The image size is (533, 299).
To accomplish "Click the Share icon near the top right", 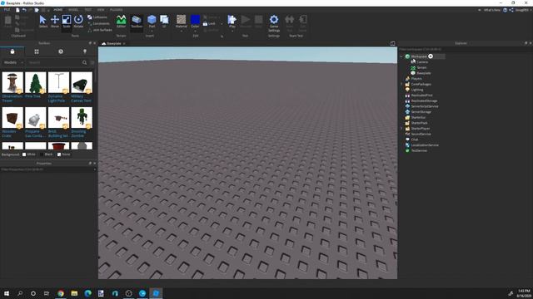I will [511, 10].
